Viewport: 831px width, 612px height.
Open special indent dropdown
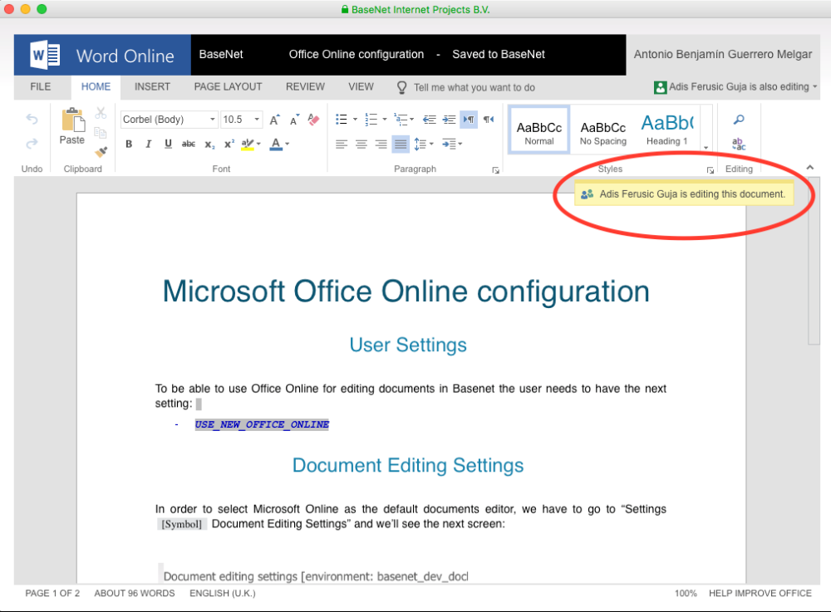point(451,144)
